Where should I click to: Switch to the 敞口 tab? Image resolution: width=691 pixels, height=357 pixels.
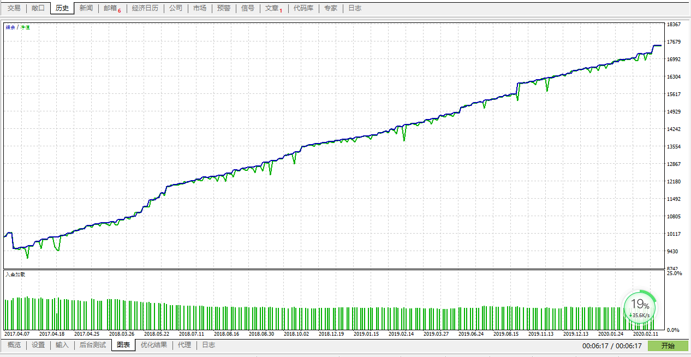(x=38, y=8)
